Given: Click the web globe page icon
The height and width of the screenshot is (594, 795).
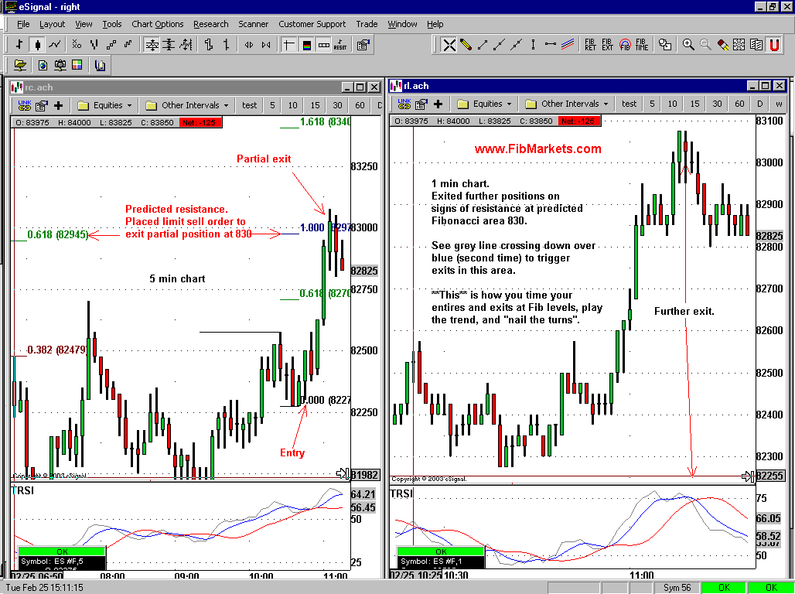Looking at the screenshot, I should click(x=43, y=65).
